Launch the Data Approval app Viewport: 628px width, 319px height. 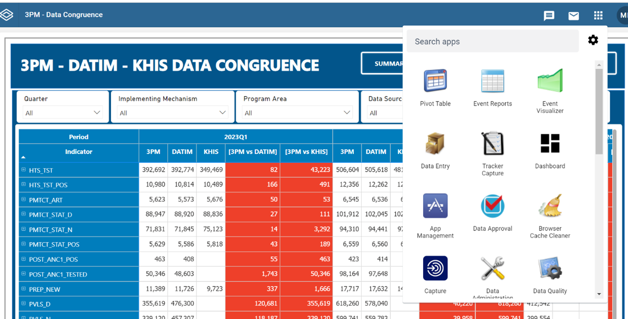(493, 213)
